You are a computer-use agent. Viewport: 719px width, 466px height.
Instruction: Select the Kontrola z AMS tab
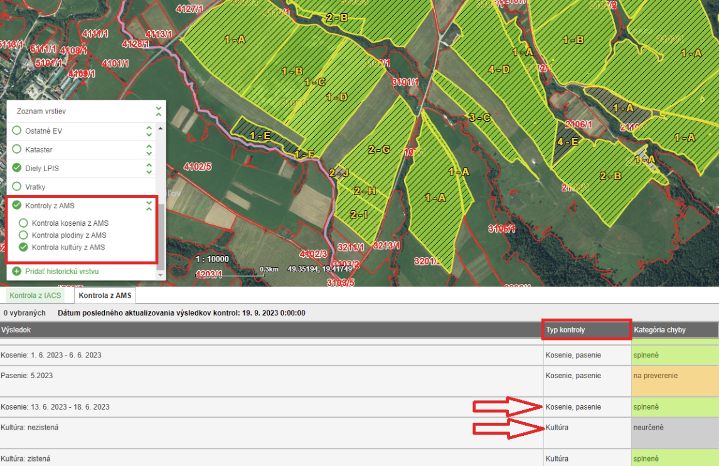[105, 295]
